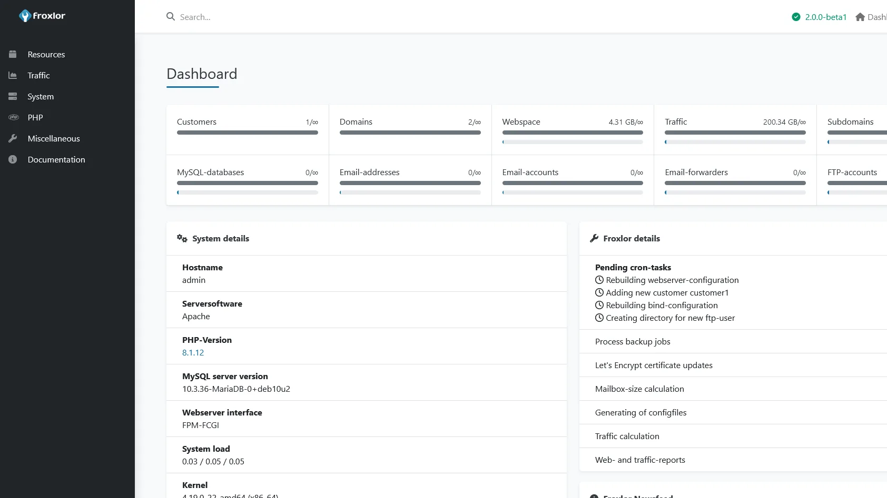This screenshot has width=887, height=498.
Task: Click the PHP icon in the sidebar
Action: click(x=13, y=117)
